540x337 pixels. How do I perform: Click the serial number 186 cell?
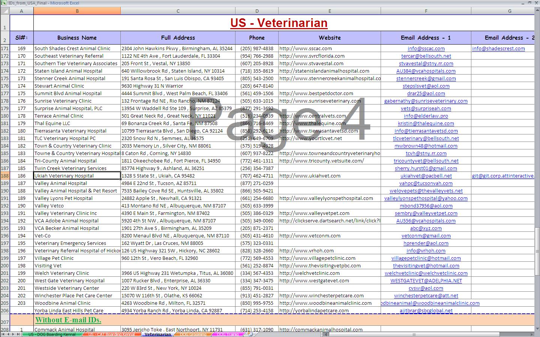click(21, 176)
